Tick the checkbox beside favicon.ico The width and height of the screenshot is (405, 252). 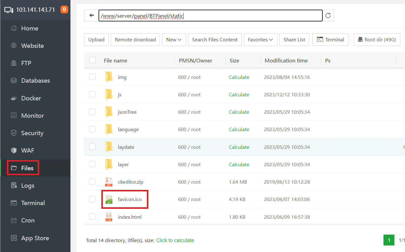tap(92, 199)
